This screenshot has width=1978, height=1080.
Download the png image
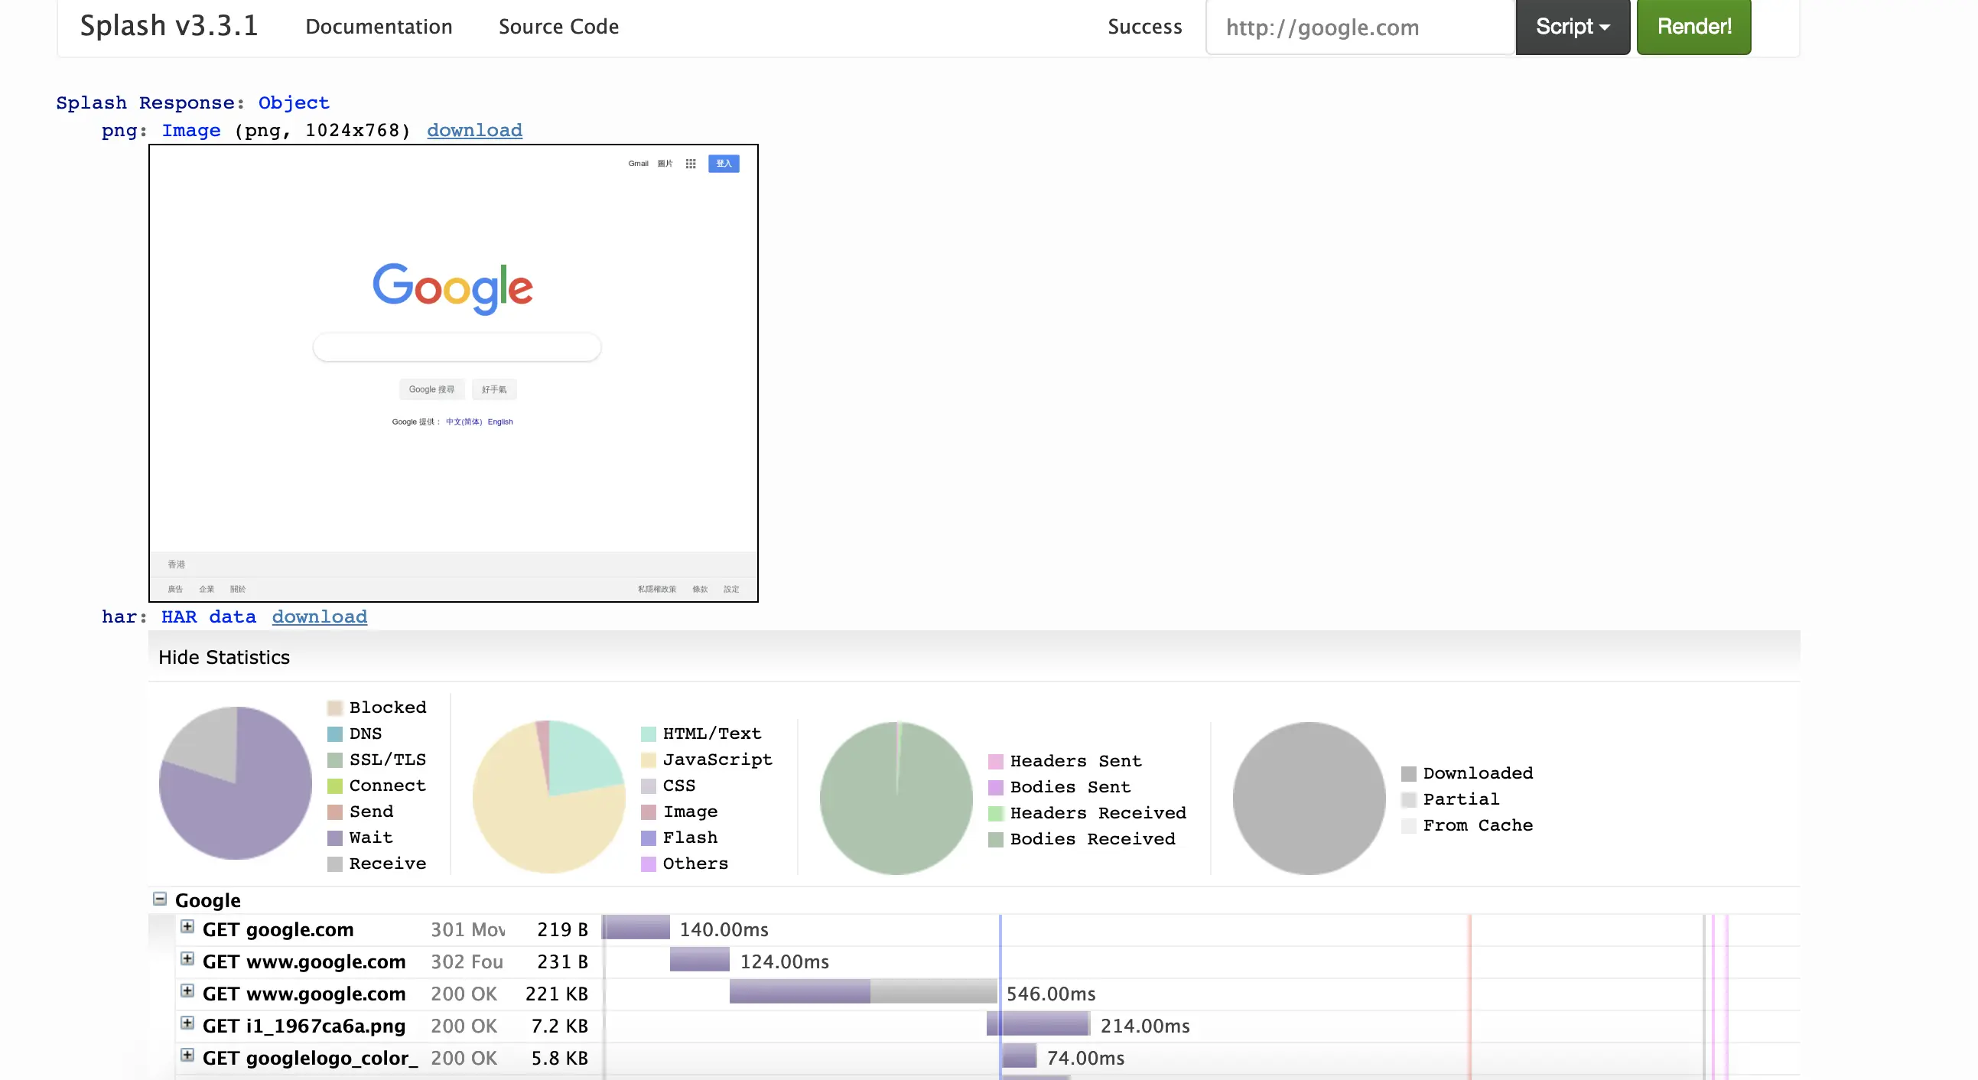click(x=473, y=131)
